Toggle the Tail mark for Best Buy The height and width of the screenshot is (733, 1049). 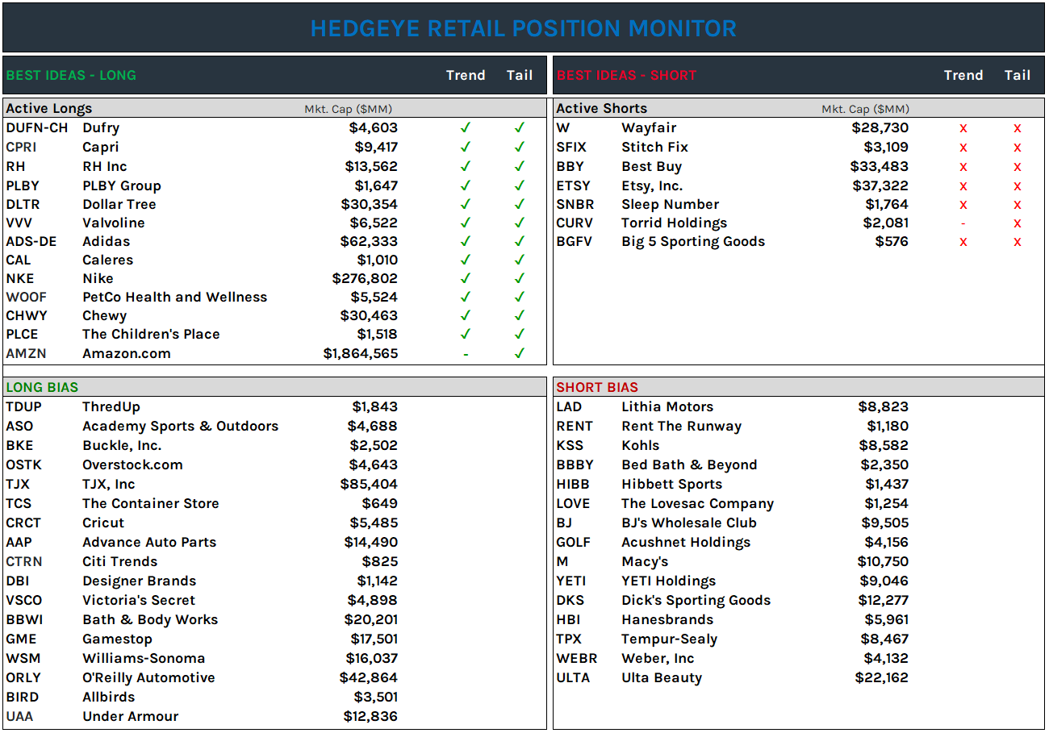1018,166
